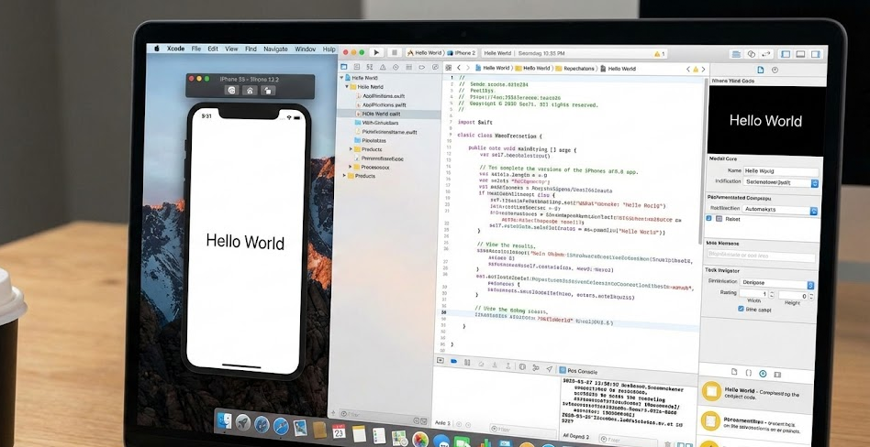Viewport: 870px width, 447px height.
Task: Expand the Precesosocx folder
Action: coord(350,167)
